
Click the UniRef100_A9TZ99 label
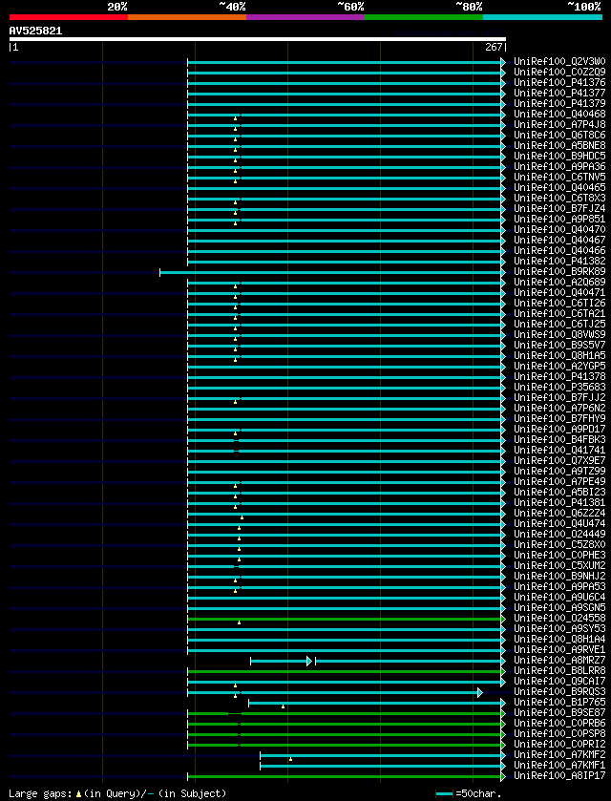click(559, 471)
